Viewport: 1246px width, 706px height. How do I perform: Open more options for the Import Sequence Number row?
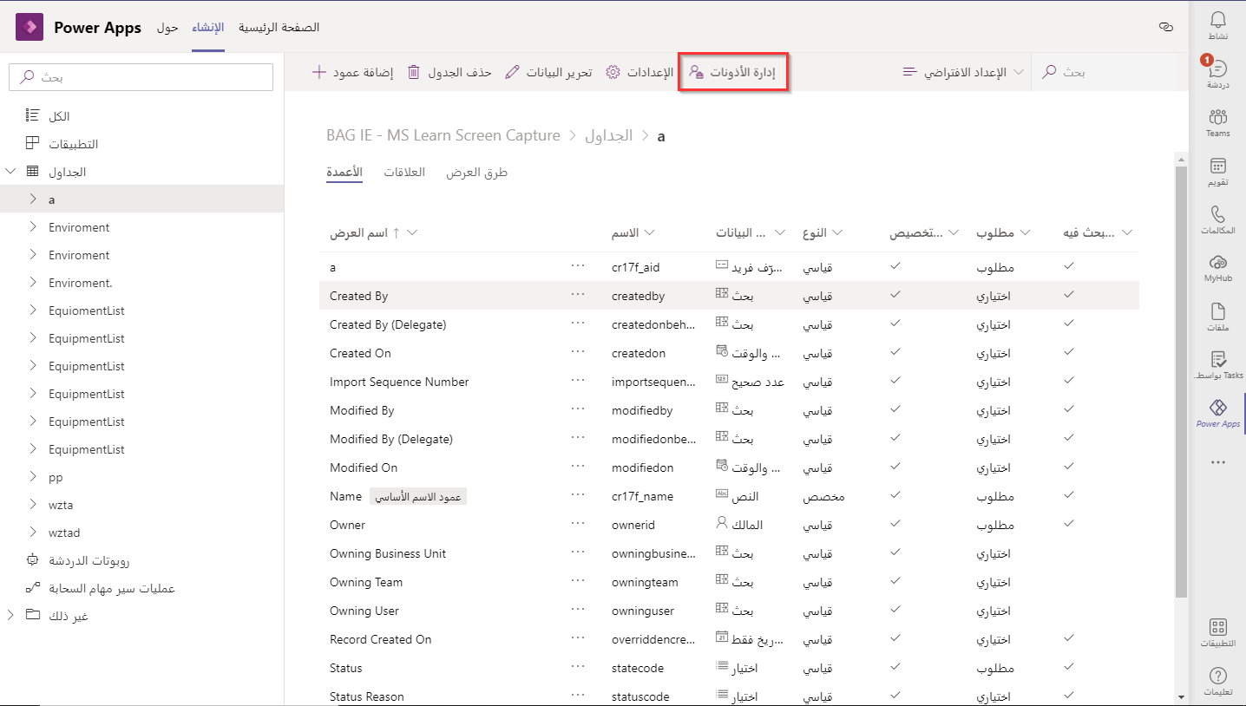click(x=579, y=381)
